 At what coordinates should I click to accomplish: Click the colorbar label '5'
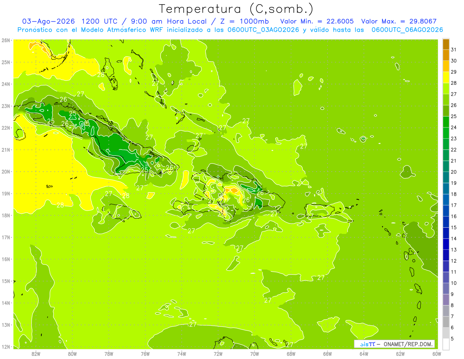[452, 339]
